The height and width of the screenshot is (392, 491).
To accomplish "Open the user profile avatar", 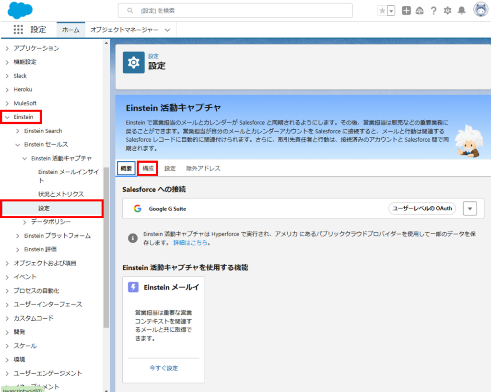I will click(480, 10).
